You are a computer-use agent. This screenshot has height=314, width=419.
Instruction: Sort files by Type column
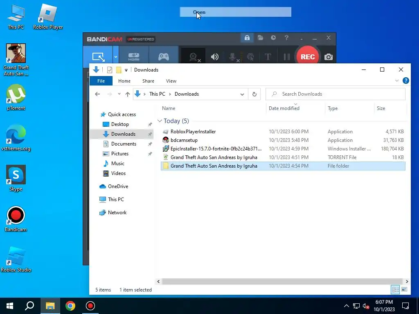(x=333, y=108)
